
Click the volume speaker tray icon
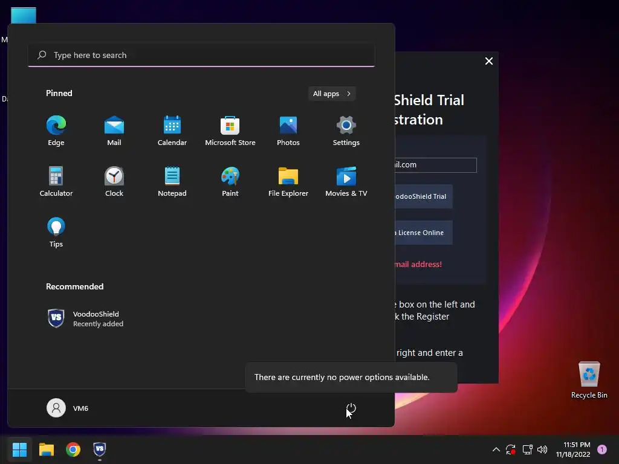(542, 449)
